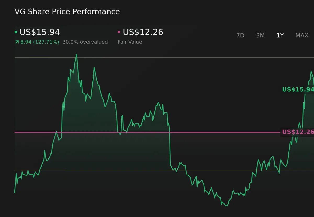The height and width of the screenshot is (217, 314).
Task: Toggle the Fair Value line visibility
Action: (119, 32)
